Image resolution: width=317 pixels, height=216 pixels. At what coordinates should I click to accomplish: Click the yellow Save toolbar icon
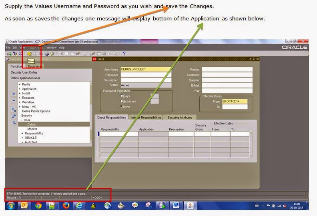[29, 54]
